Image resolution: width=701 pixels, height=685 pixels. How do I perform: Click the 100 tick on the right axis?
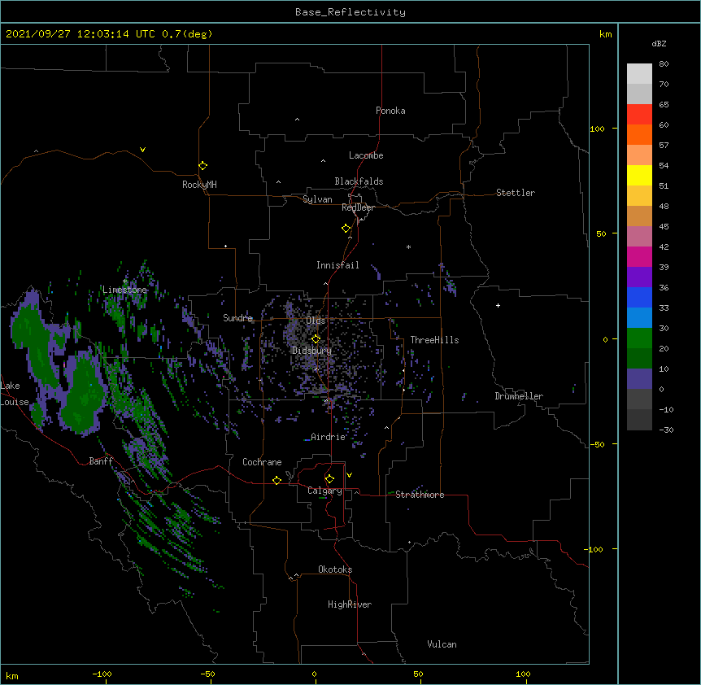click(x=597, y=129)
